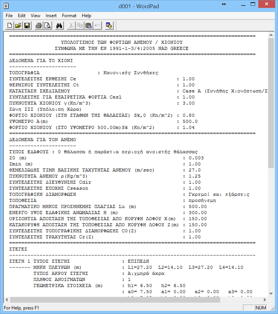This screenshot has height=314, width=278.
Task: Open the Edit menu
Action: (x=22, y=16)
